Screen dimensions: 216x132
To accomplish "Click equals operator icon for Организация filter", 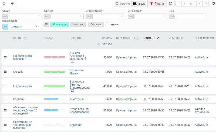I will pyautogui.click(x=131, y=16).
